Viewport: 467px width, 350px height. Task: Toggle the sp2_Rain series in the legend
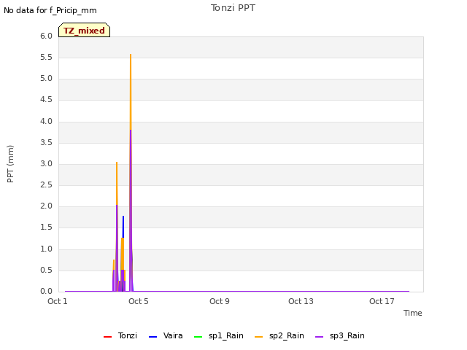click(x=279, y=335)
